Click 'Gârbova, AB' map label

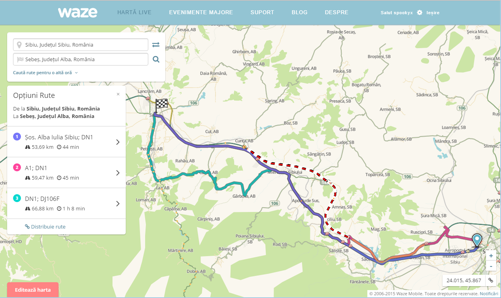tap(244, 196)
